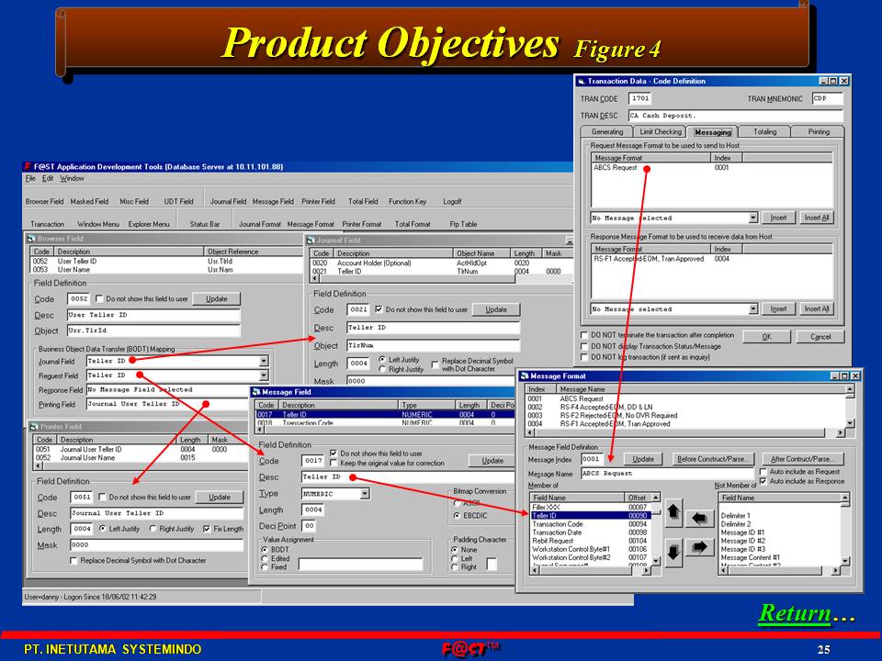Enable Auto include as Request checkbox
The width and height of the screenshot is (882, 661).
click(x=764, y=471)
